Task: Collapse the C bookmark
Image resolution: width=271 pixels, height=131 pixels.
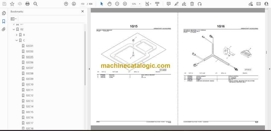Action: click(x=17, y=40)
